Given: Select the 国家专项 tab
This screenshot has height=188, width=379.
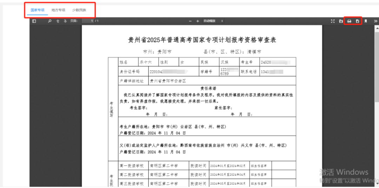Looking at the screenshot, I should tap(38, 10).
